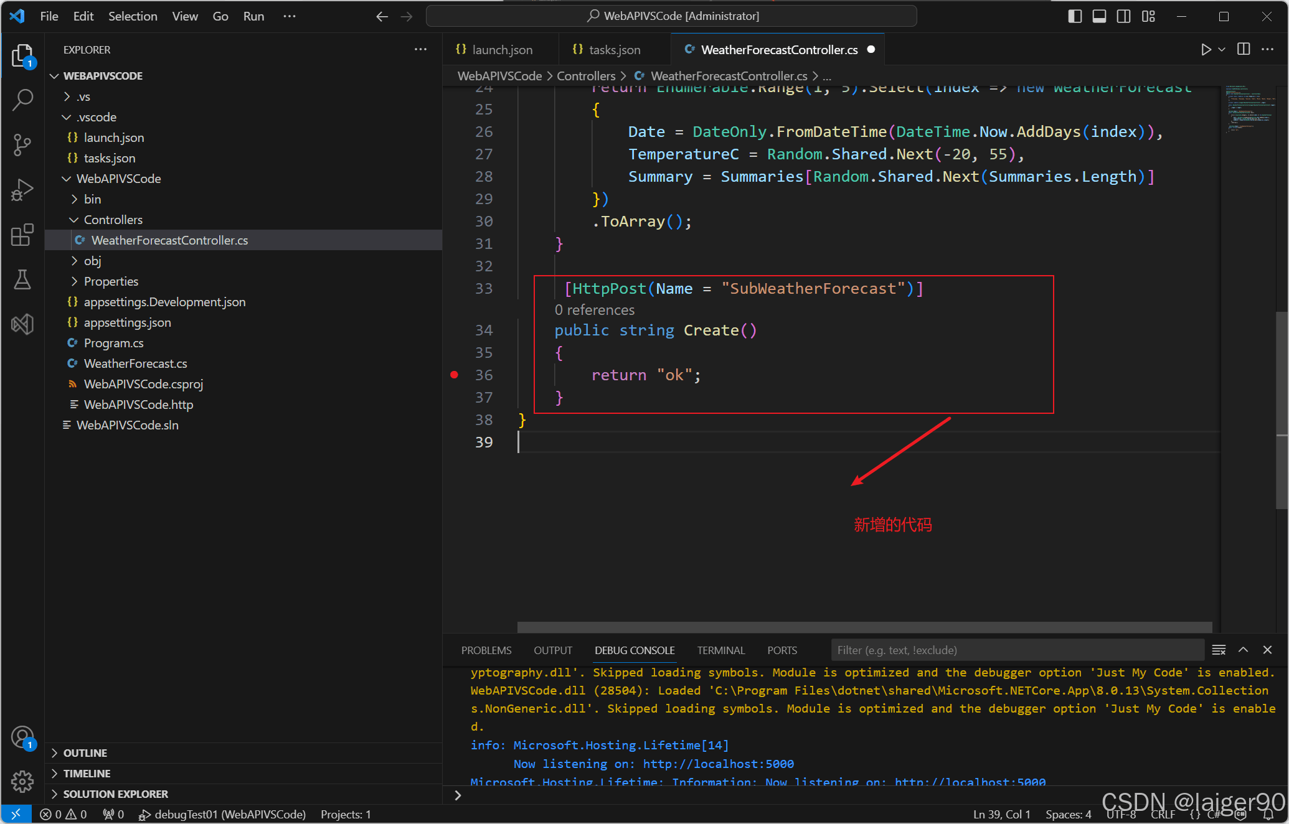This screenshot has width=1289, height=824.
Task: Toggle the breakpoint on line 36
Action: tap(455, 375)
